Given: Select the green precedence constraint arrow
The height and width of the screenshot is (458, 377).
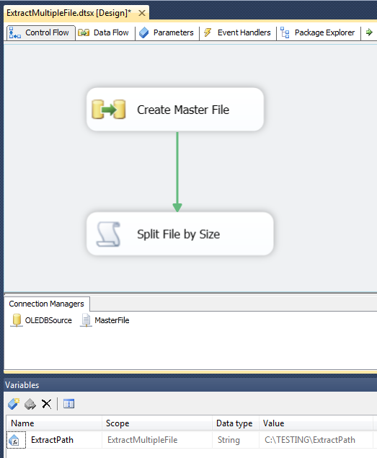Looking at the screenshot, I should [x=177, y=172].
